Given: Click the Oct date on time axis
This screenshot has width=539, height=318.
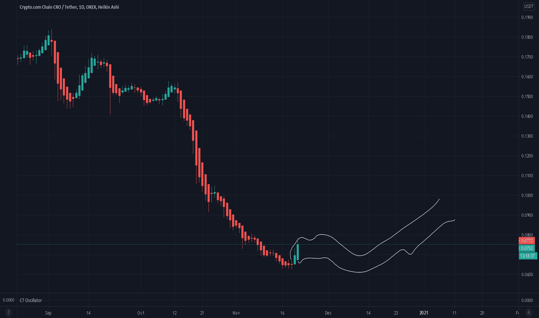Looking at the screenshot, I should pyautogui.click(x=141, y=313).
